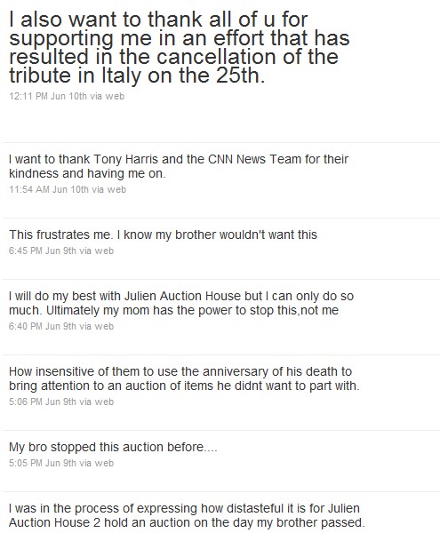Follow the 'web' link after 6:40 PM Jun 9th

[104, 326]
